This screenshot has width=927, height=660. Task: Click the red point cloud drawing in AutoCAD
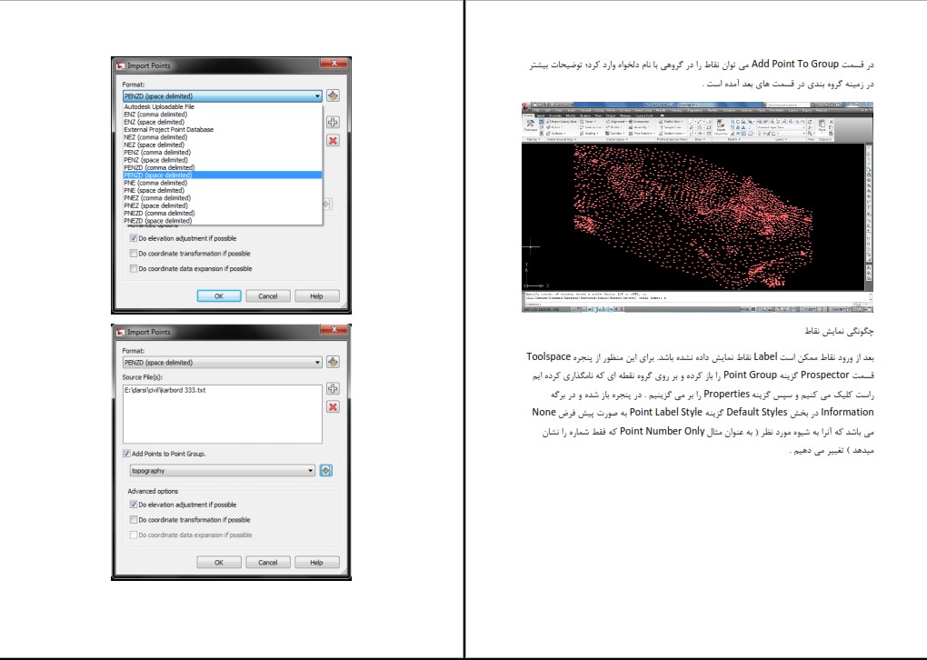693,217
